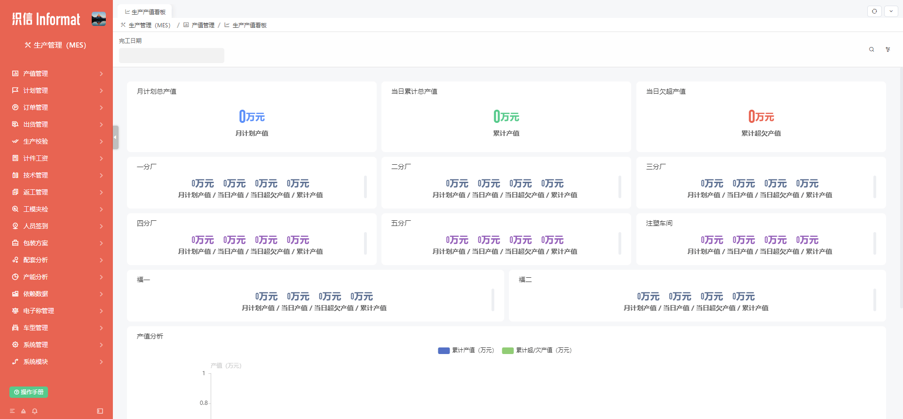Click the refresh icon button at top right
The height and width of the screenshot is (419, 903).
pyautogui.click(x=874, y=11)
